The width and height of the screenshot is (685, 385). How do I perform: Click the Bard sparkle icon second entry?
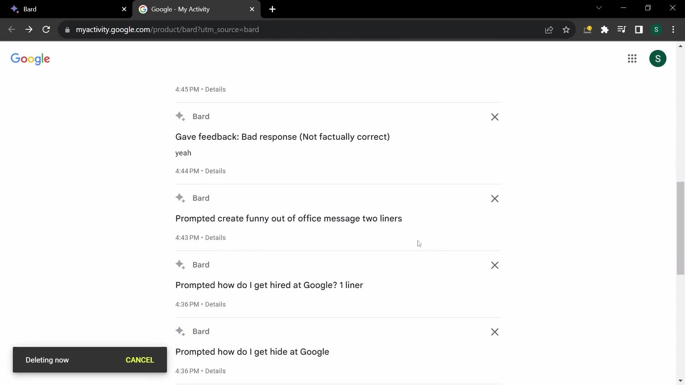[x=180, y=197]
